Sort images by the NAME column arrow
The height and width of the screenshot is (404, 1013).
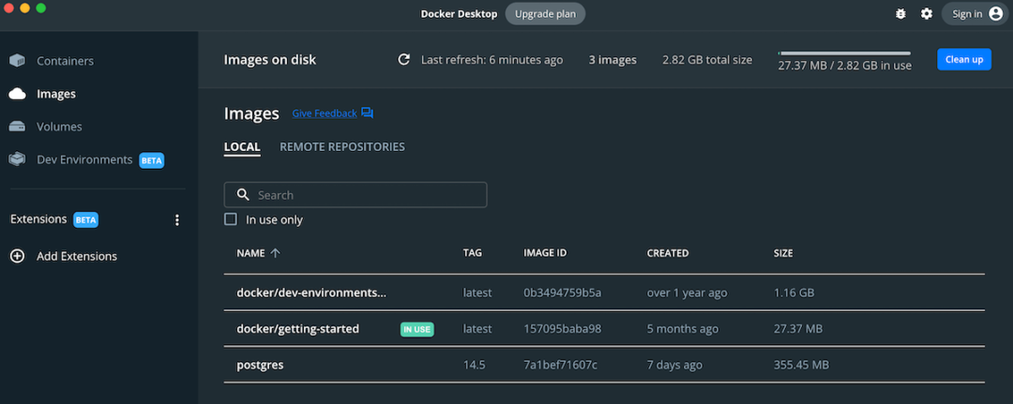coord(275,253)
